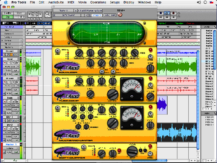The height and width of the screenshot is (163, 217).
Task: Click the Master 1 track name
Action: coord(11,145)
